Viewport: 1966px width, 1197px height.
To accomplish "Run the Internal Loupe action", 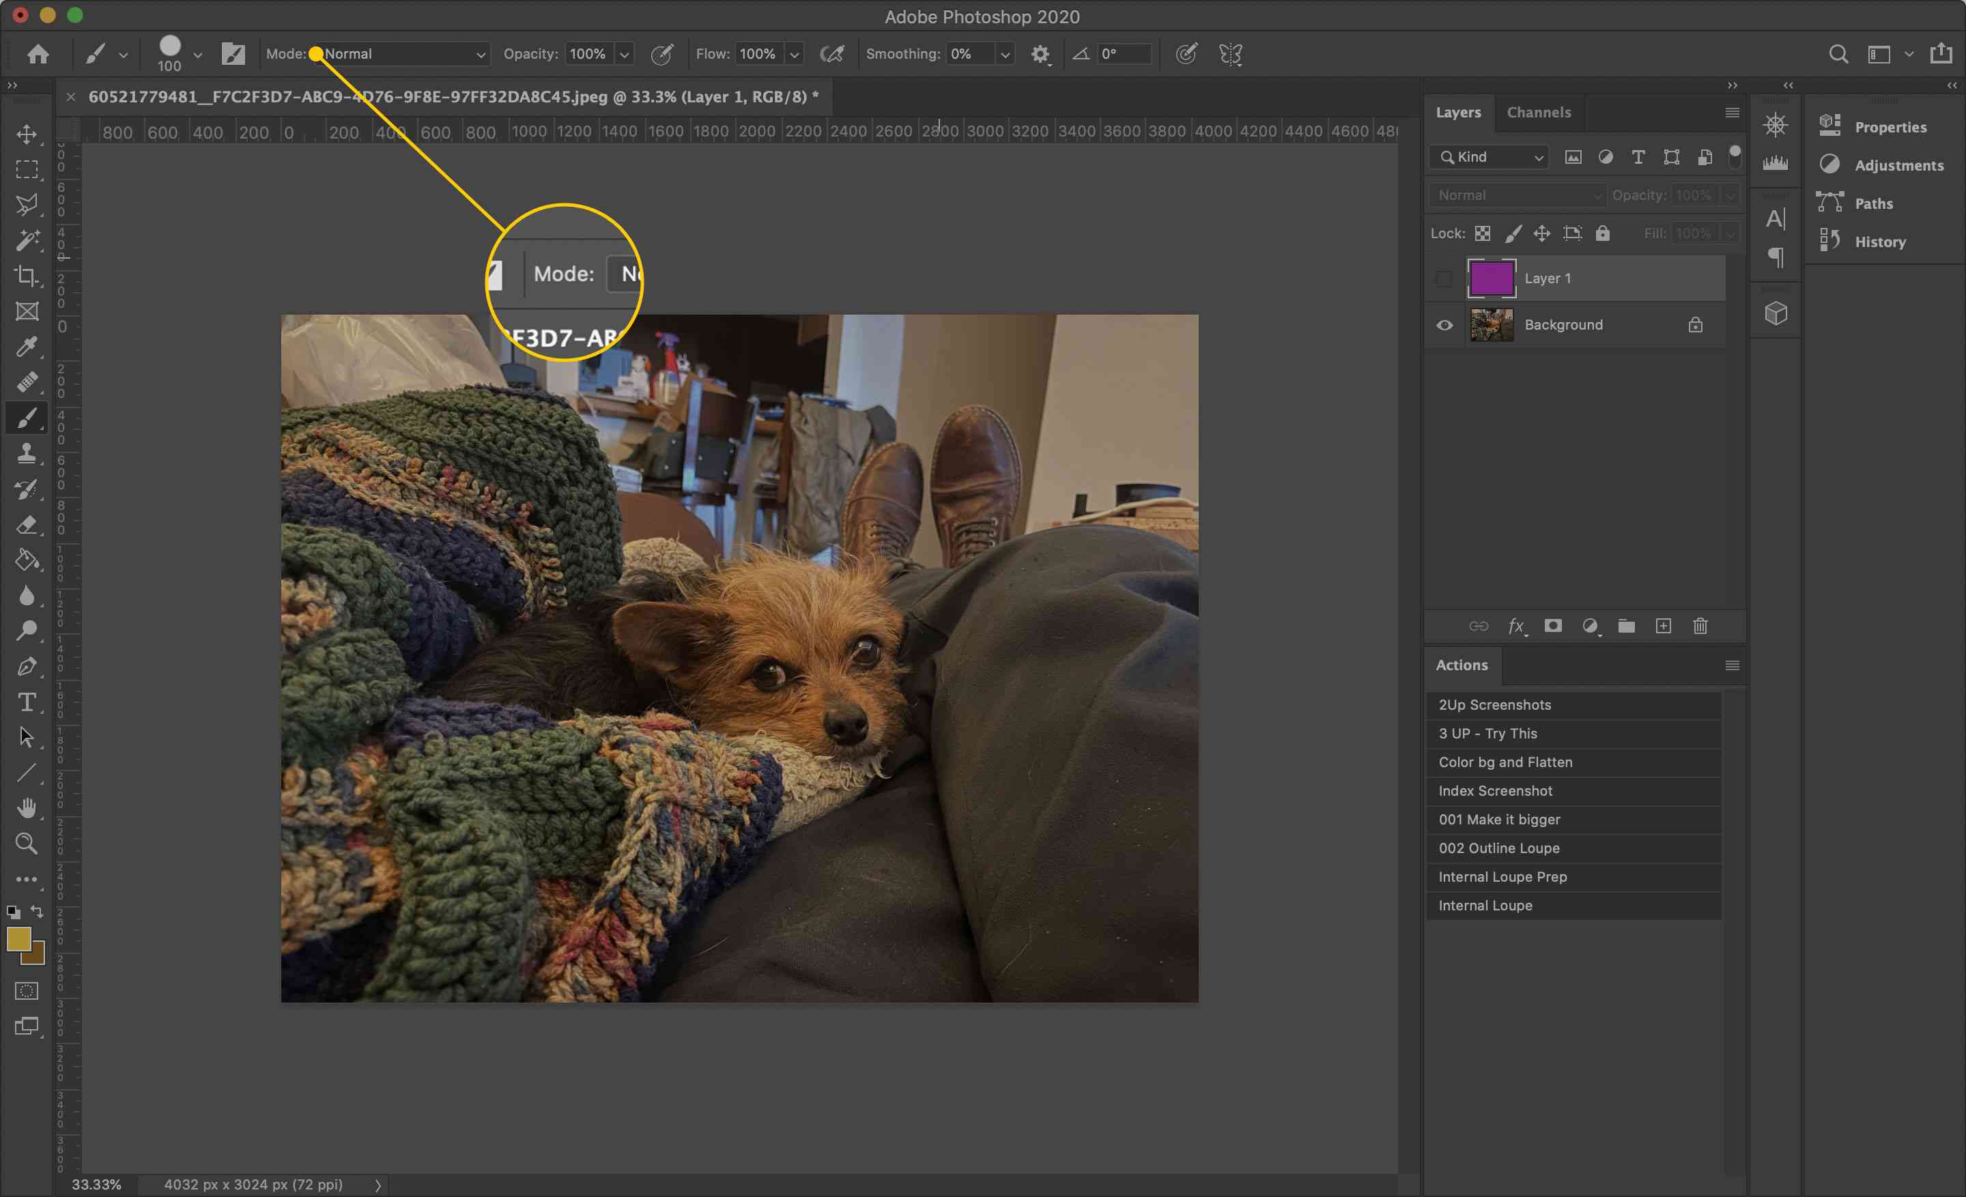I will [x=1485, y=905].
